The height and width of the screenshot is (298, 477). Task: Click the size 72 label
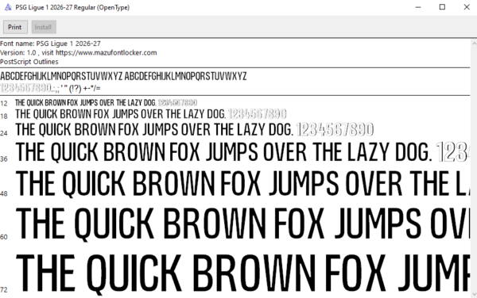pyautogui.click(x=4, y=290)
